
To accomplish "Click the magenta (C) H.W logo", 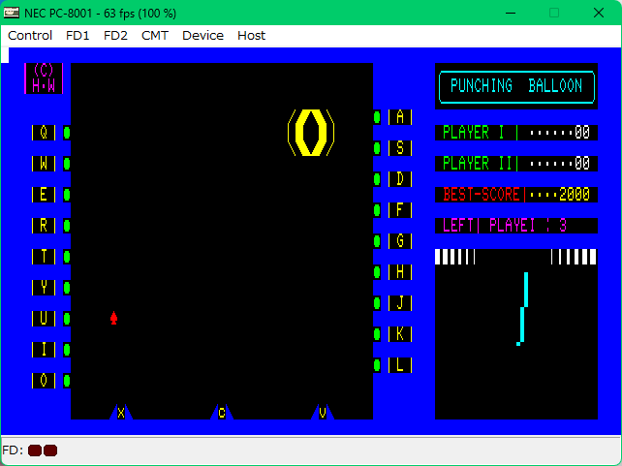I will [x=44, y=78].
